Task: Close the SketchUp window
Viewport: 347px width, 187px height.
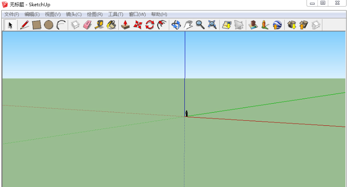Action: pyautogui.click(x=337, y=3)
